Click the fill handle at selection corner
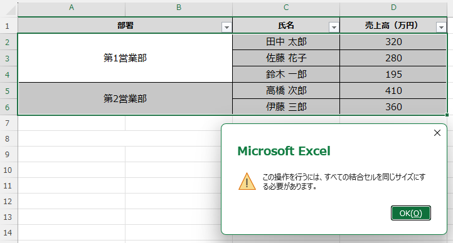Viewport: 453px width, 243px height. coord(447,115)
